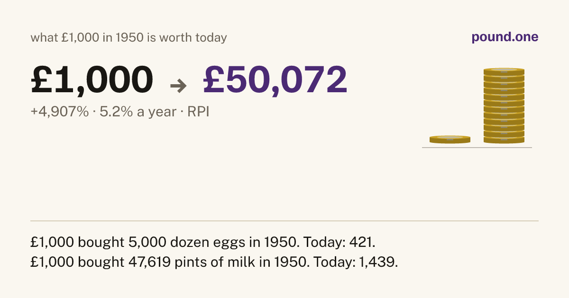This screenshot has width=569, height=298.
Task: Click the tall stack of coins
Action: [504, 105]
